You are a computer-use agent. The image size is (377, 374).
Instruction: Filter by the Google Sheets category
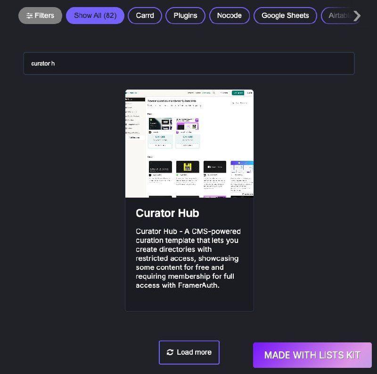click(285, 16)
